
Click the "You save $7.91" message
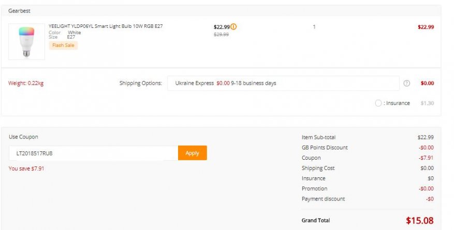(26, 168)
